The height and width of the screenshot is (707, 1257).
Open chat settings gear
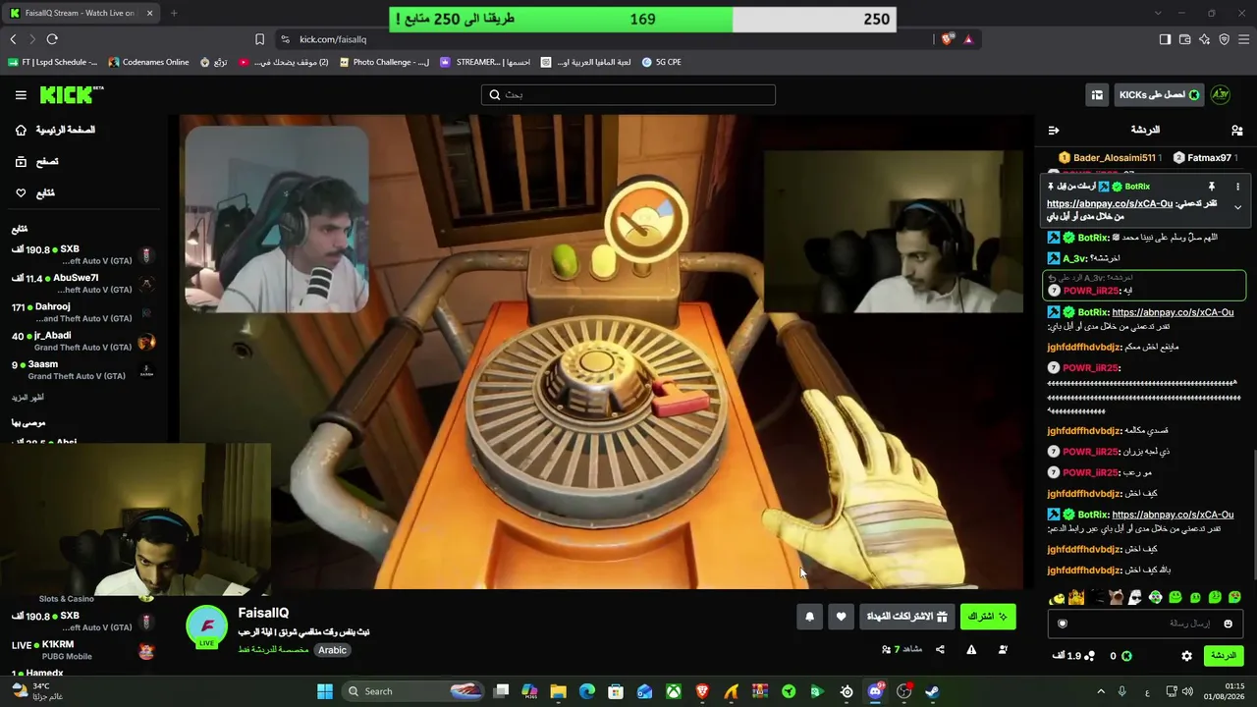[x=1186, y=656]
